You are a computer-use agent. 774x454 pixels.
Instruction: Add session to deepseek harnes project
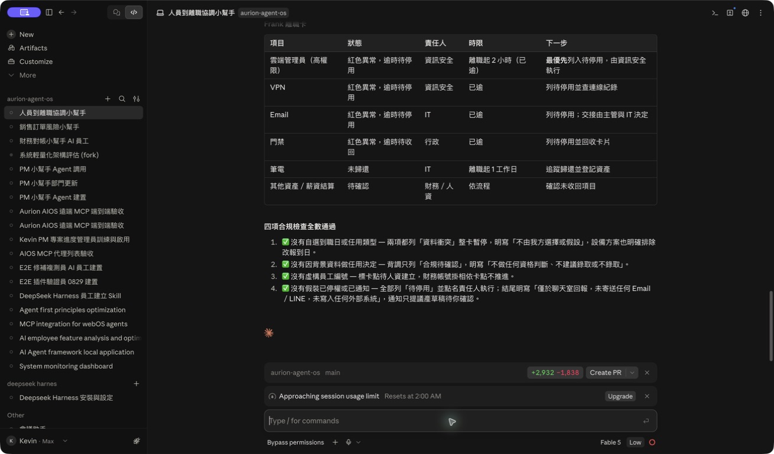[136, 384]
